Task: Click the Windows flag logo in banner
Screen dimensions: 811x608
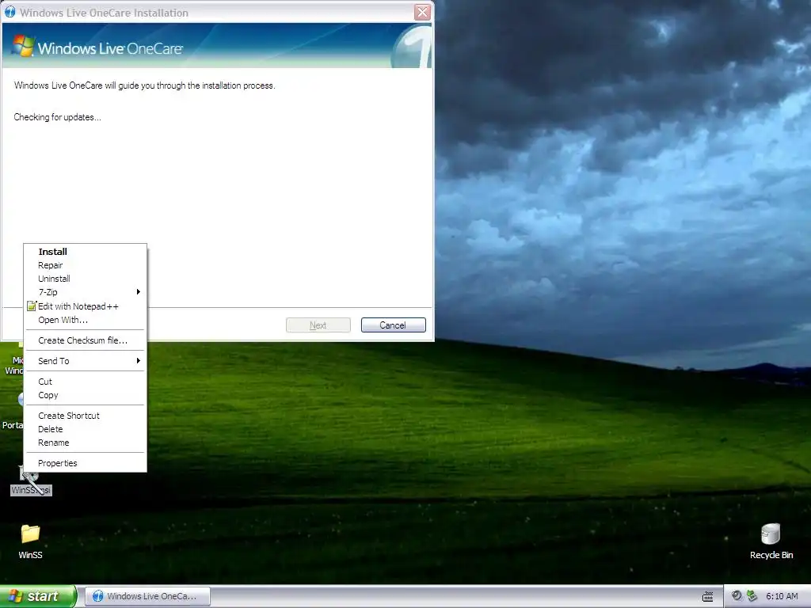Action: tap(23, 45)
